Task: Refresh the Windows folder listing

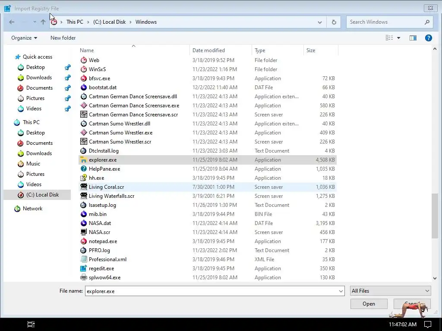Action: (334, 22)
